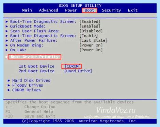Select the QuickBoot Mode label
Screen dimensions: 160x127
[x=28, y=26]
